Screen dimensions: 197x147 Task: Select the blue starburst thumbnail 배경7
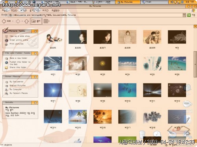point(53,90)
